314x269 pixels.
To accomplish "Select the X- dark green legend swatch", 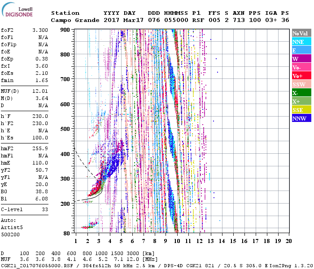I will [301, 93].
